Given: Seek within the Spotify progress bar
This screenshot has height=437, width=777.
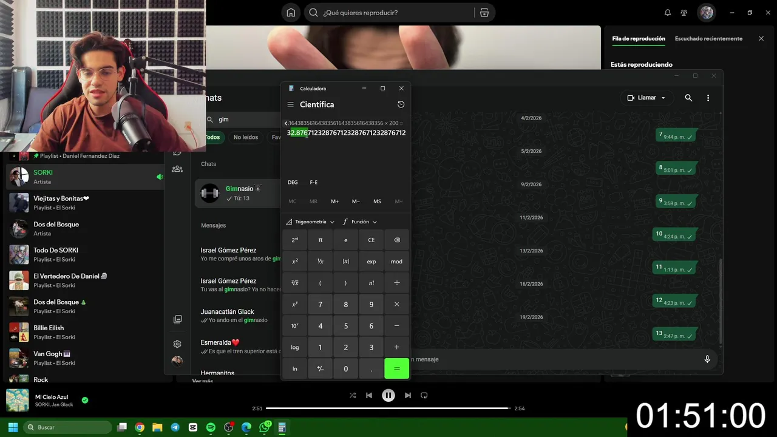Looking at the screenshot, I should coord(388,408).
